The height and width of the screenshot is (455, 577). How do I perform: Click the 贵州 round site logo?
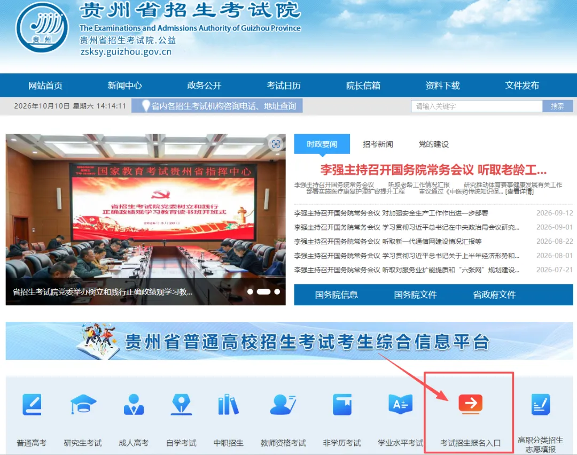coord(42,27)
